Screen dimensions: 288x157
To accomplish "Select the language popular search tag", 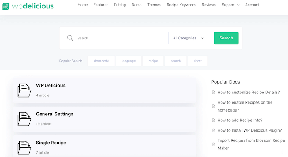I will coord(129,61).
